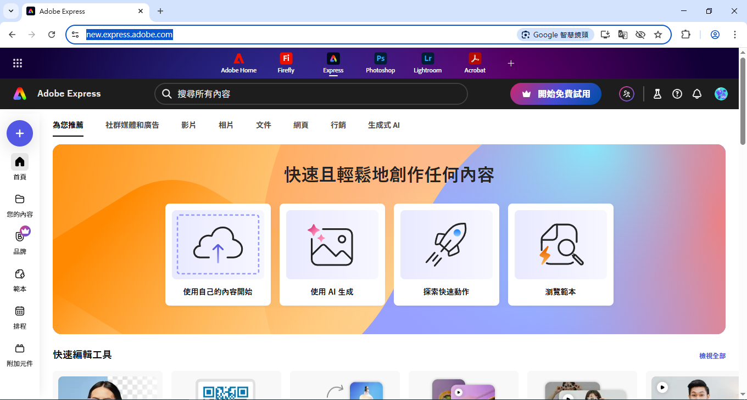Open 排程 (Schedule) in the sidebar
Image resolution: width=747 pixels, height=400 pixels.
(20, 317)
